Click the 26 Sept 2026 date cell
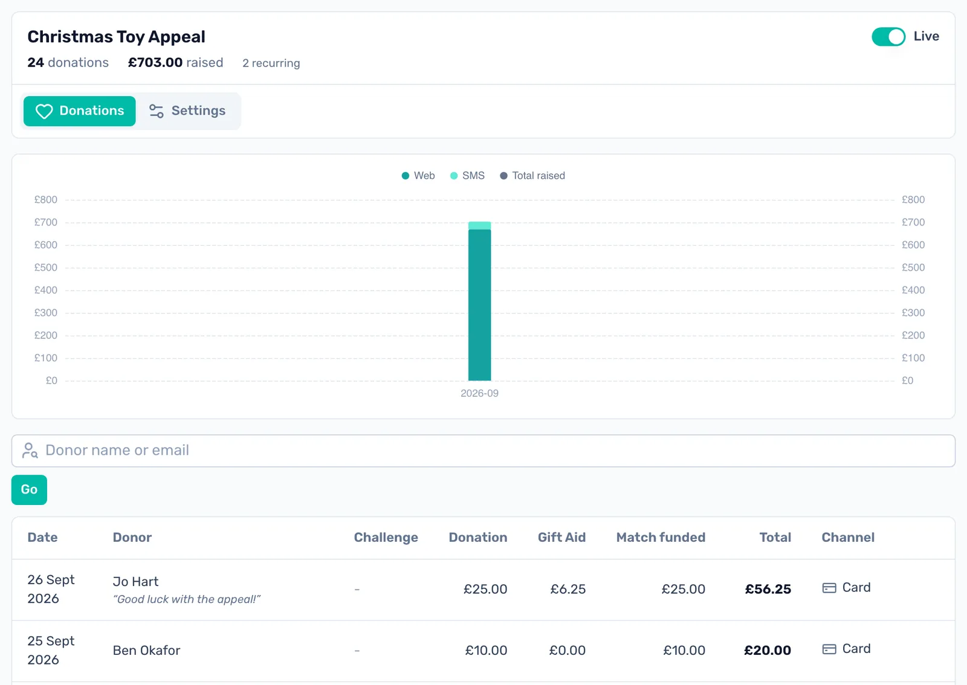The height and width of the screenshot is (685, 967). click(x=51, y=590)
